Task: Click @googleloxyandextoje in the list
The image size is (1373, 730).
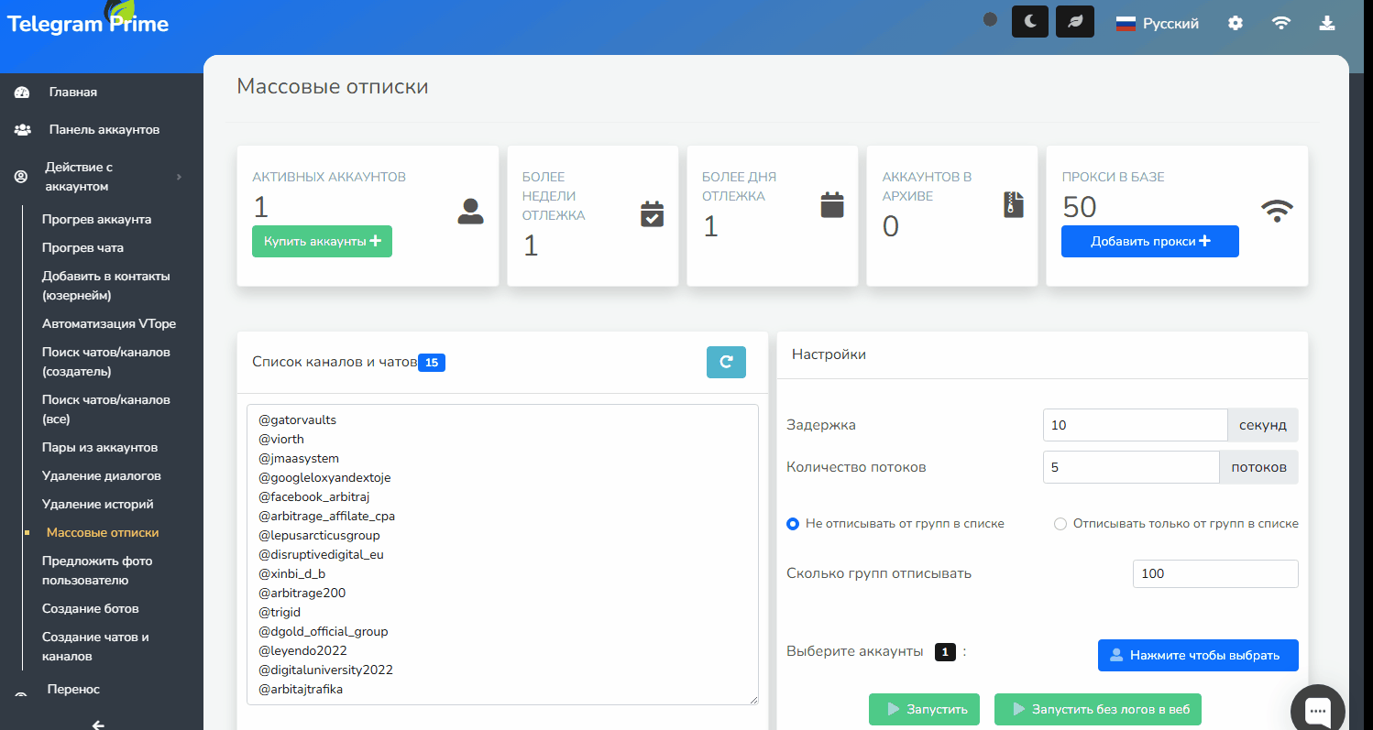Action: point(324,477)
